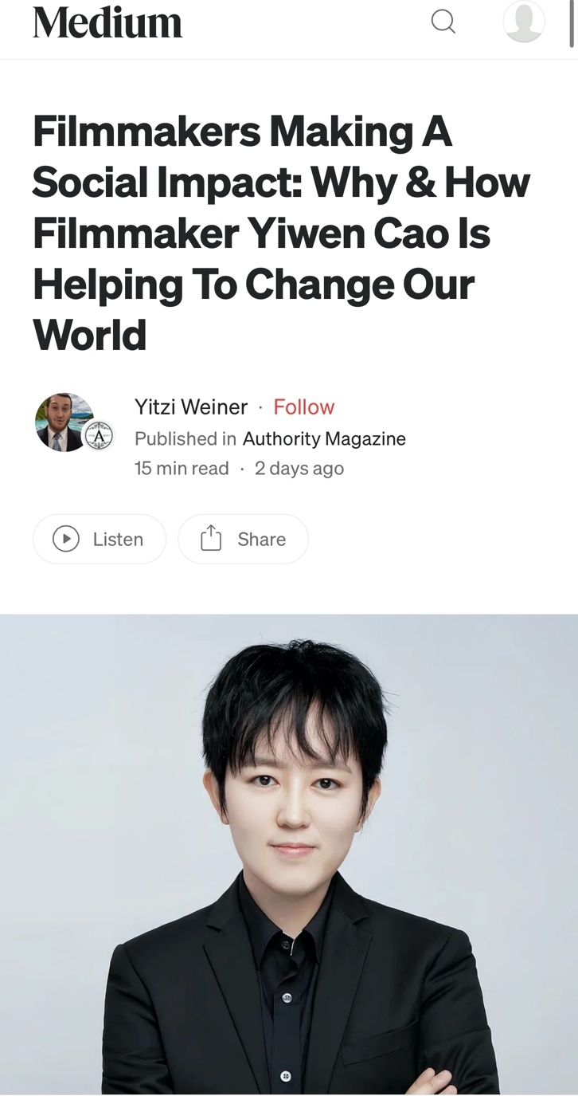
Task: Open the user profile avatar menu
Action: pos(524,22)
